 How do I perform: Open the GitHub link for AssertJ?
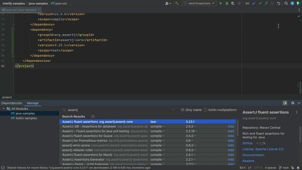point(247,143)
